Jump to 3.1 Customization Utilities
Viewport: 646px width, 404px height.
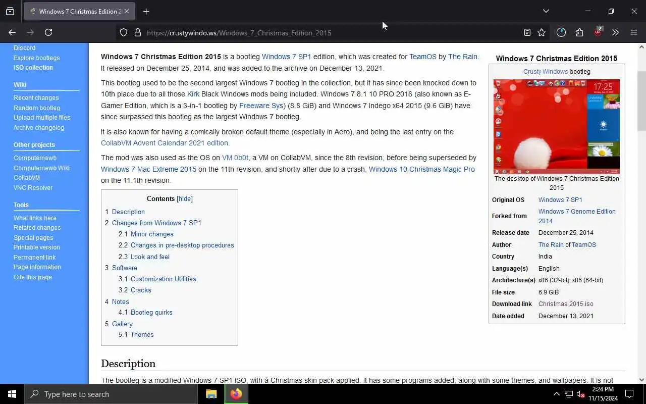click(157, 279)
